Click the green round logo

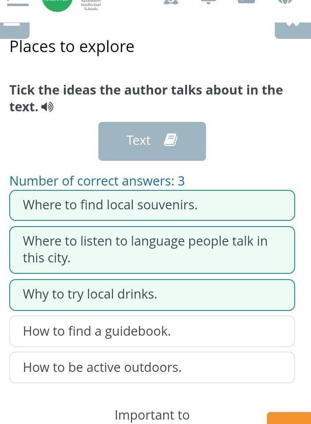pos(57,4)
